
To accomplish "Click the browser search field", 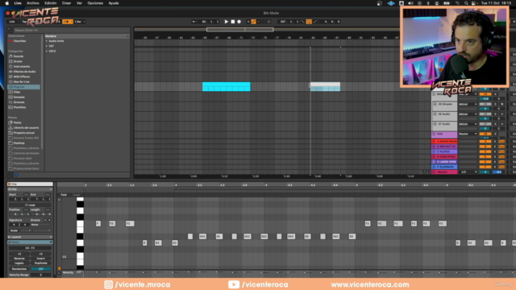I will tap(71, 31).
